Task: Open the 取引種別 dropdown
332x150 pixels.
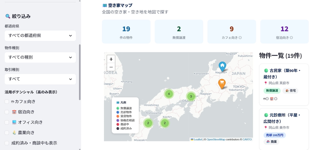Action: click(40, 79)
